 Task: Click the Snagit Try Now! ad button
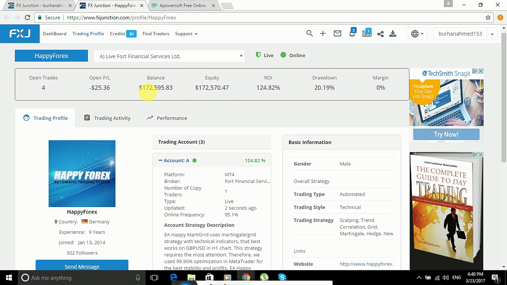[x=446, y=134]
